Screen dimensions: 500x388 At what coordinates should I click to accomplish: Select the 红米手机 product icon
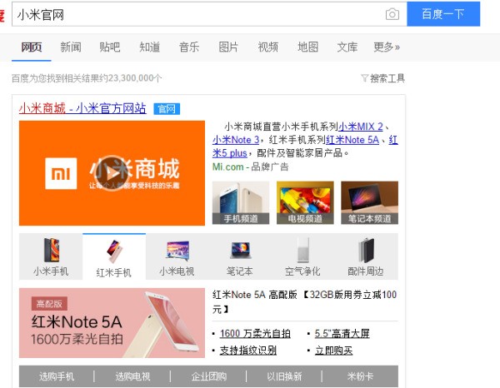[114, 256]
